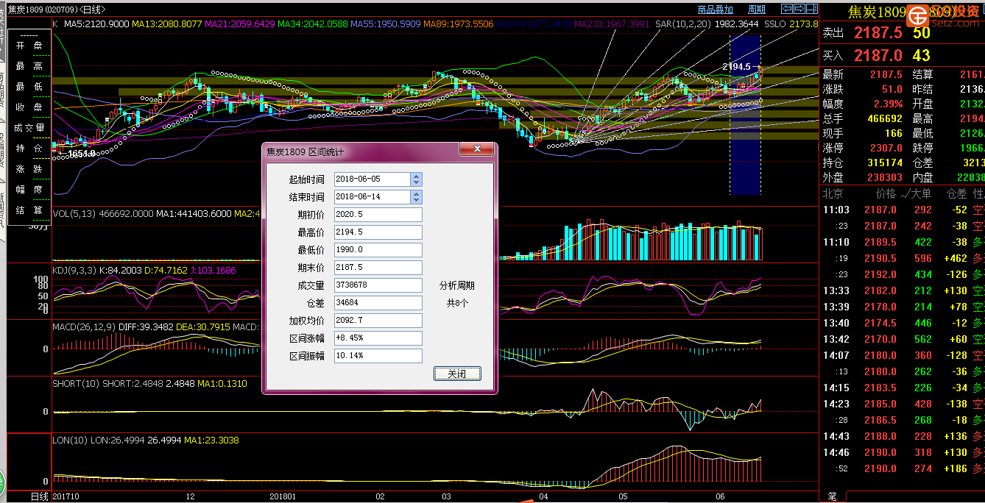985x503 pixels.
Task: Select the 笔 tab under the tick list
Action: (x=833, y=496)
